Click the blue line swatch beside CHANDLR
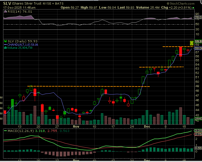202x162 pixels. [x=6, y=44]
